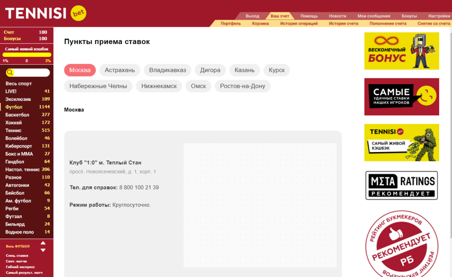Open the Выход tab

[x=252, y=16]
